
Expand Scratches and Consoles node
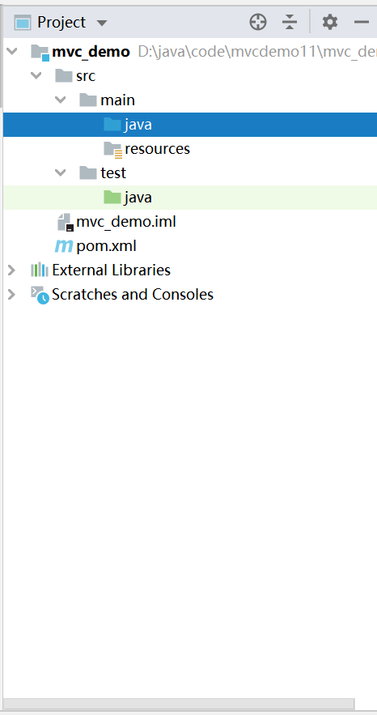tap(12, 295)
